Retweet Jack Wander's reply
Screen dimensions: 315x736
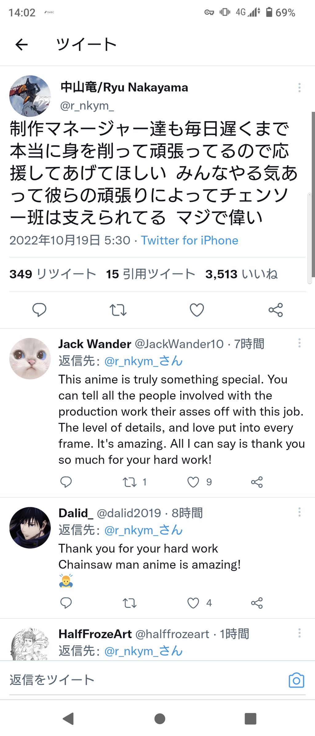tap(130, 482)
